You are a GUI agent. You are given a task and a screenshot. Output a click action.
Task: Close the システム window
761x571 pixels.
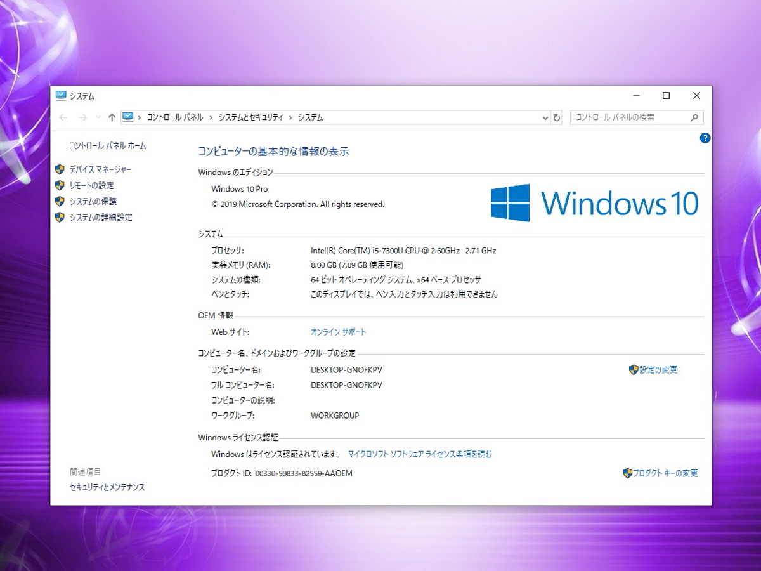pos(696,96)
